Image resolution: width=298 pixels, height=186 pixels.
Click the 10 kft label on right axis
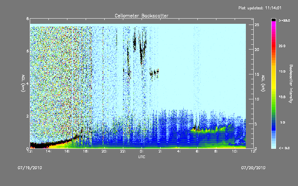[257, 99]
